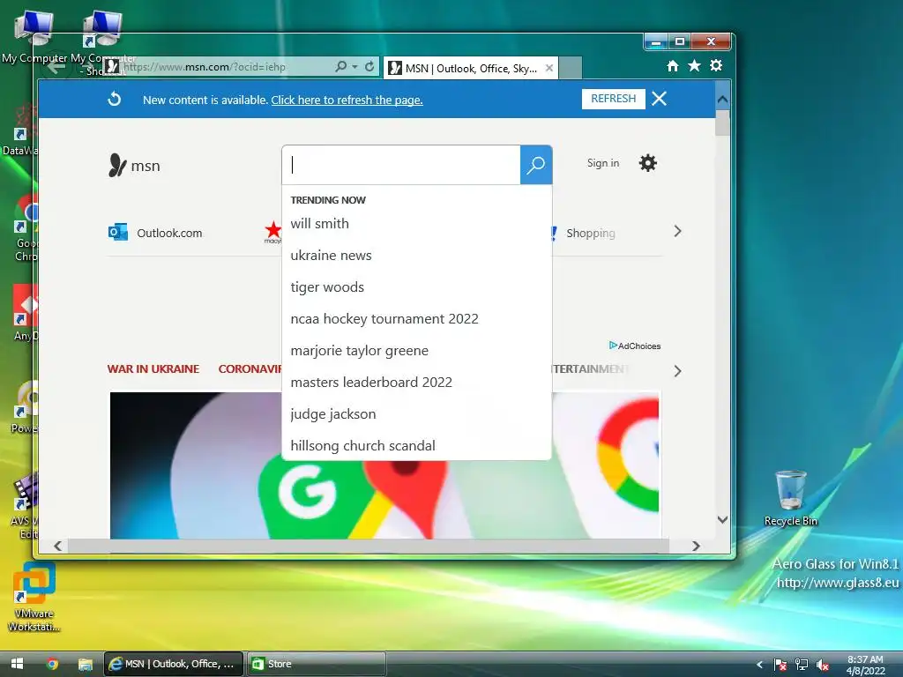Click in the MSN search input field
Viewport: 903px width, 677px height.
(401, 165)
